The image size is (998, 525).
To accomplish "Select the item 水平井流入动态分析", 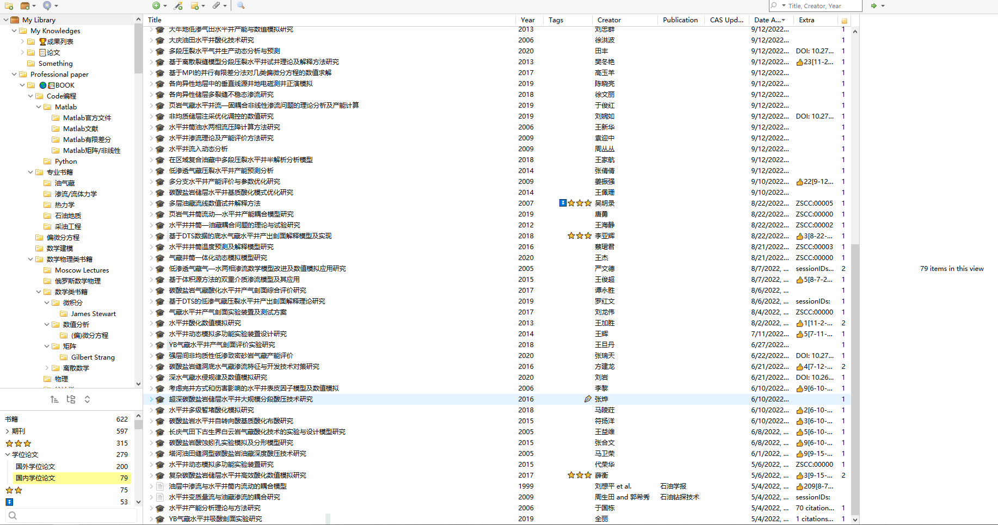I will [x=198, y=149].
